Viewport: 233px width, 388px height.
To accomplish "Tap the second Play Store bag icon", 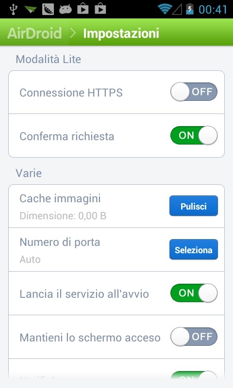I will [100, 9].
